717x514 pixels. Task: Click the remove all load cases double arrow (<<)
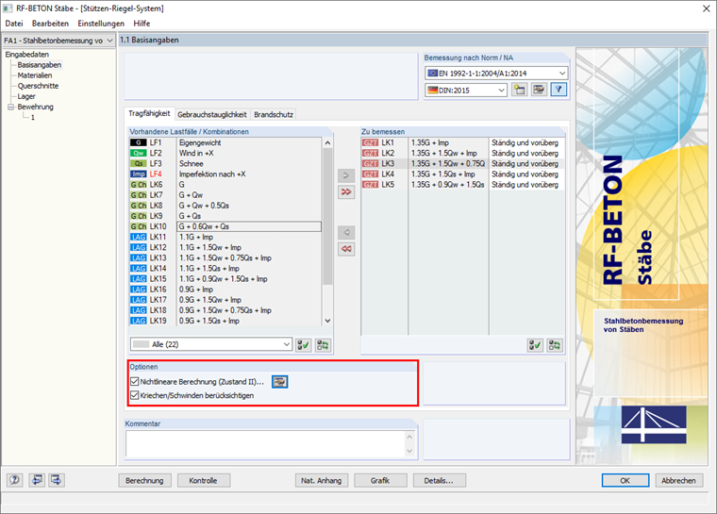tap(346, 249)
